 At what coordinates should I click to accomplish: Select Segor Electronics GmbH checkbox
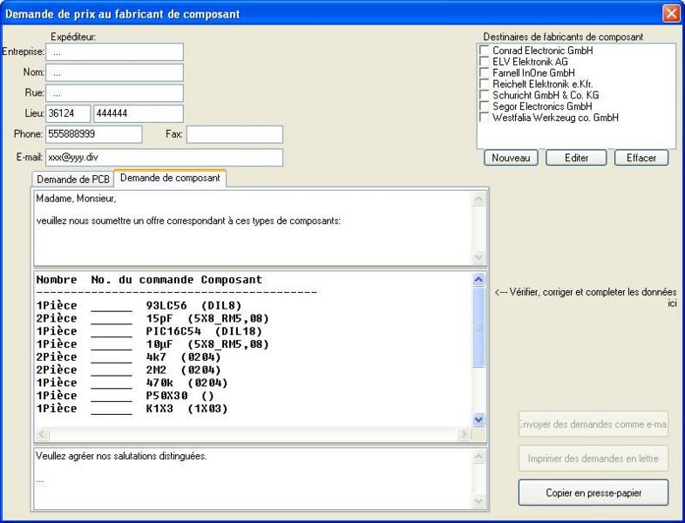(x=484, y=106)
